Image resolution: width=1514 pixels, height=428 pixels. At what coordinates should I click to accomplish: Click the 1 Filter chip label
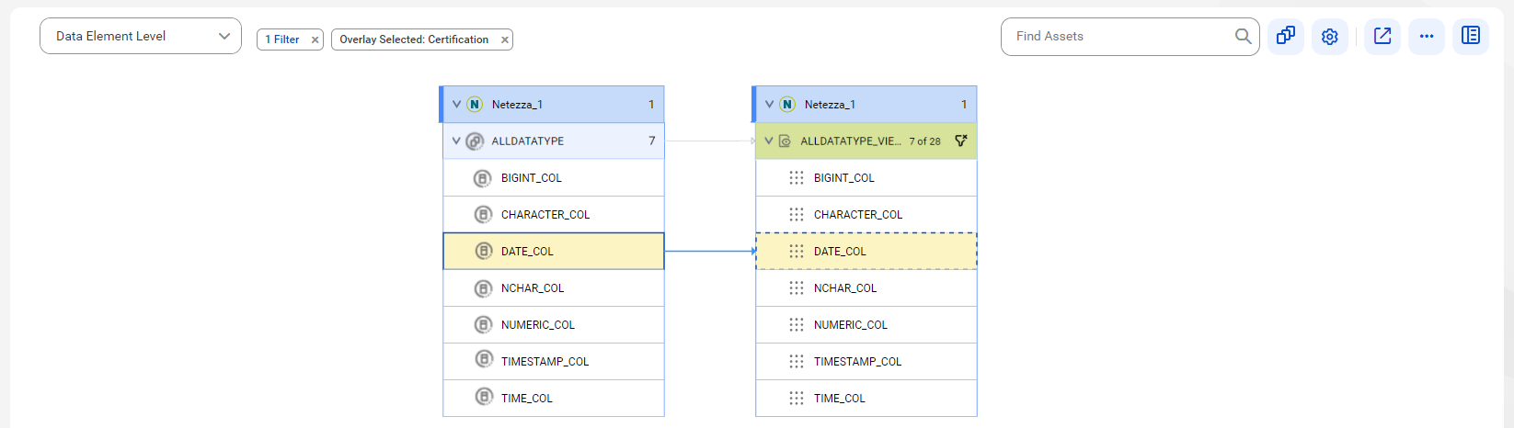click(282, 39)
